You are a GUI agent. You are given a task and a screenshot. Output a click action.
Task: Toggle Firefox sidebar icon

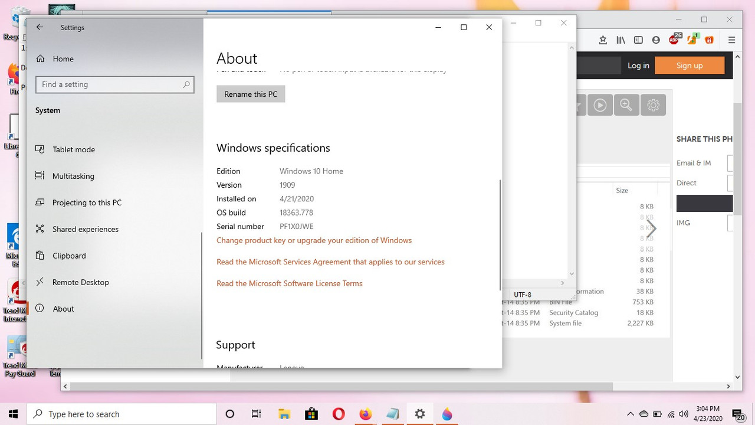pyautogui.click(x=638, y=40)
